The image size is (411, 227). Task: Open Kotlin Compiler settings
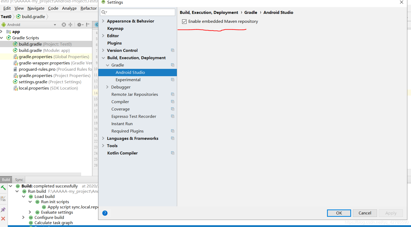[122, 153]
